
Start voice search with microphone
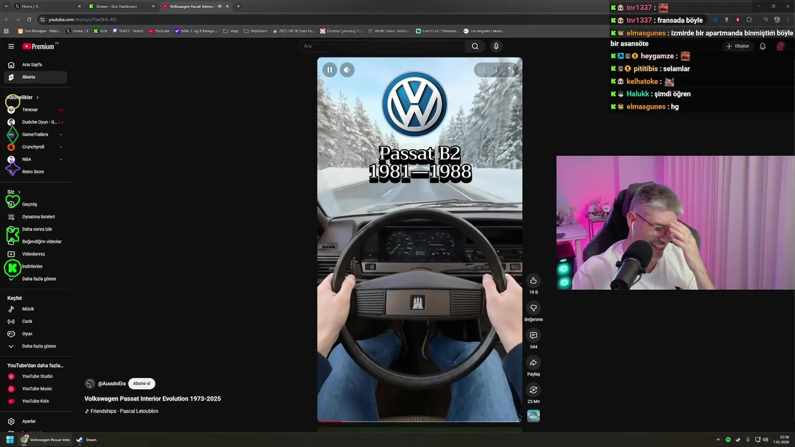(496, 46)
